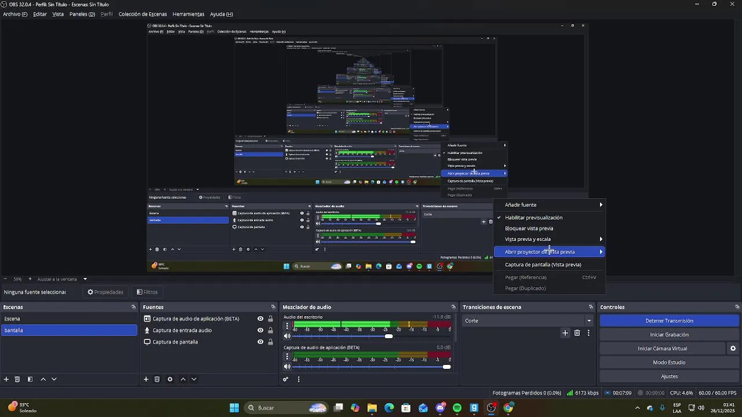Image resolution: width=742 pixels, height=417 pixels.
Task: Open audio mixer menu three-dots at bottom
Action: pos(299,379)
